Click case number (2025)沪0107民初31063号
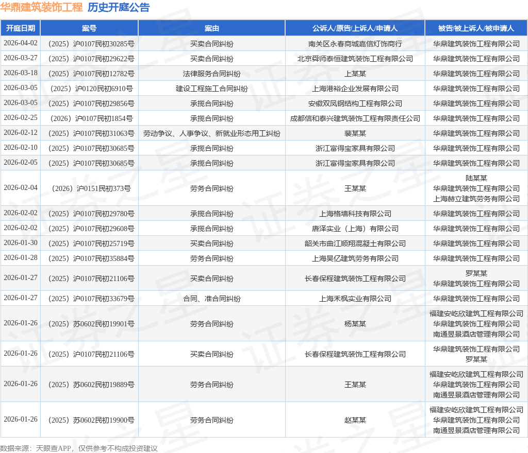 coord(89,133)
